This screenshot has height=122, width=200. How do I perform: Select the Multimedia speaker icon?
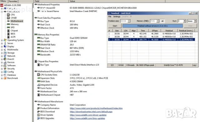[5, 50]
